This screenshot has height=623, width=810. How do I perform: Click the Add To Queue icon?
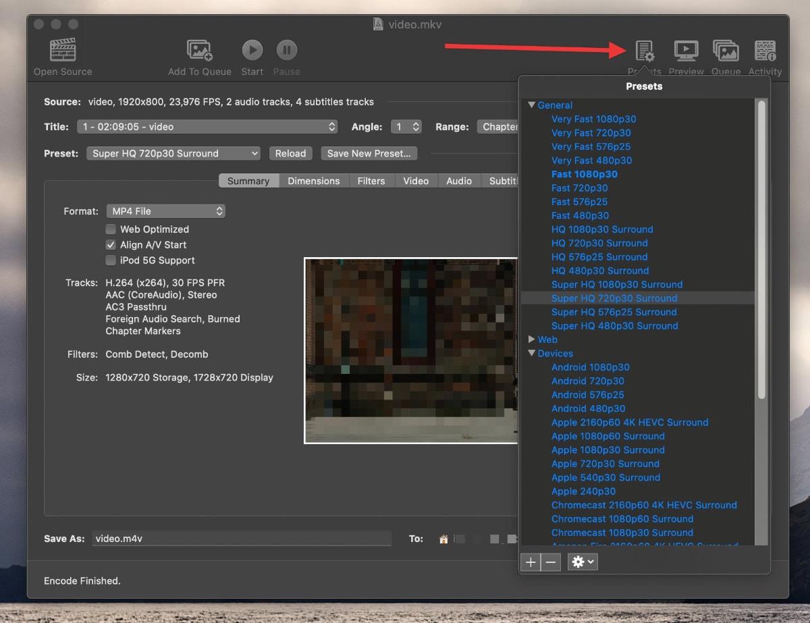[200, 50]
